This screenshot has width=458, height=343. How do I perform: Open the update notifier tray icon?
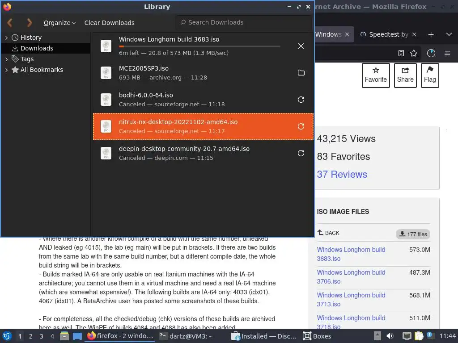point(430,336)
